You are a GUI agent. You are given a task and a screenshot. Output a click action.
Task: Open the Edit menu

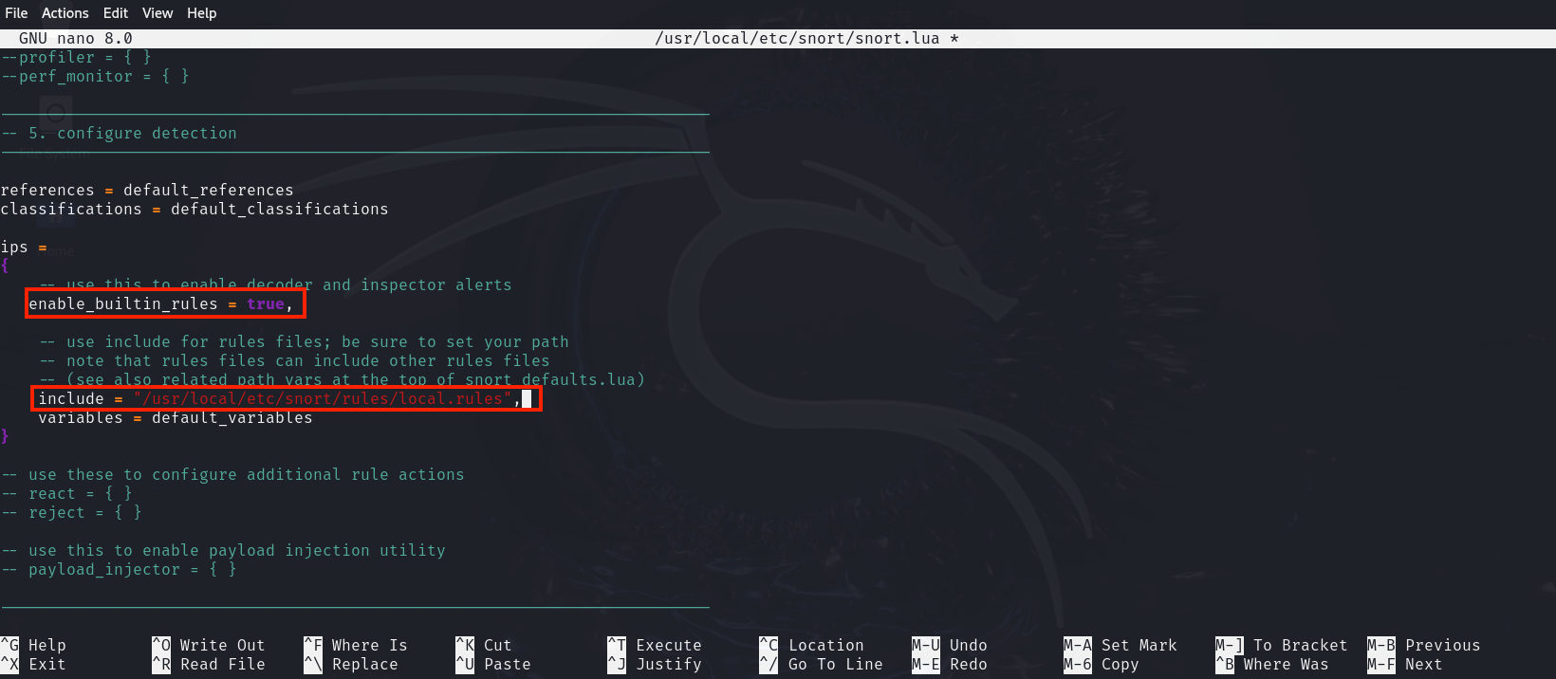(x=116, y=12)
